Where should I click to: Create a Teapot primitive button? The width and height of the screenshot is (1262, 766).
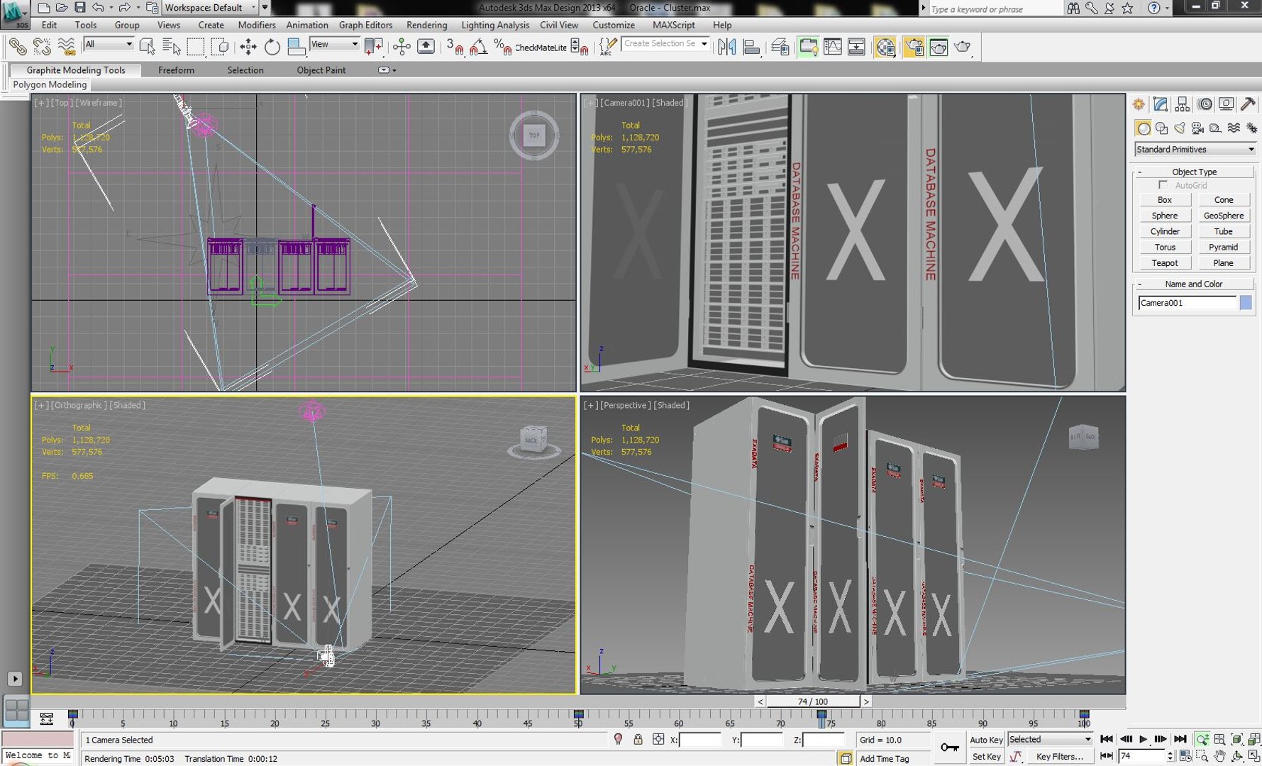pyautogui.click(x=1164, y=263)
